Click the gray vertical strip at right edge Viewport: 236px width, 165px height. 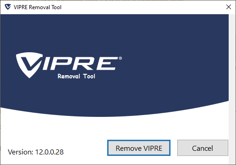(232, 89)
